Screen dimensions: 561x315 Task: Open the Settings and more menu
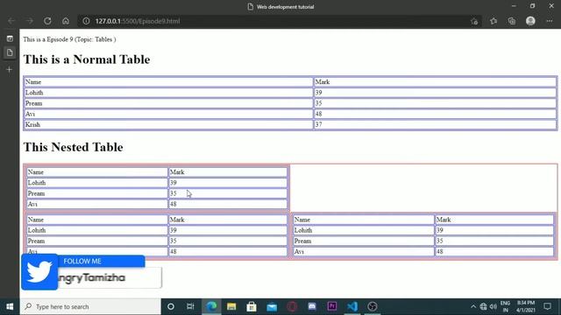(550, 21)
